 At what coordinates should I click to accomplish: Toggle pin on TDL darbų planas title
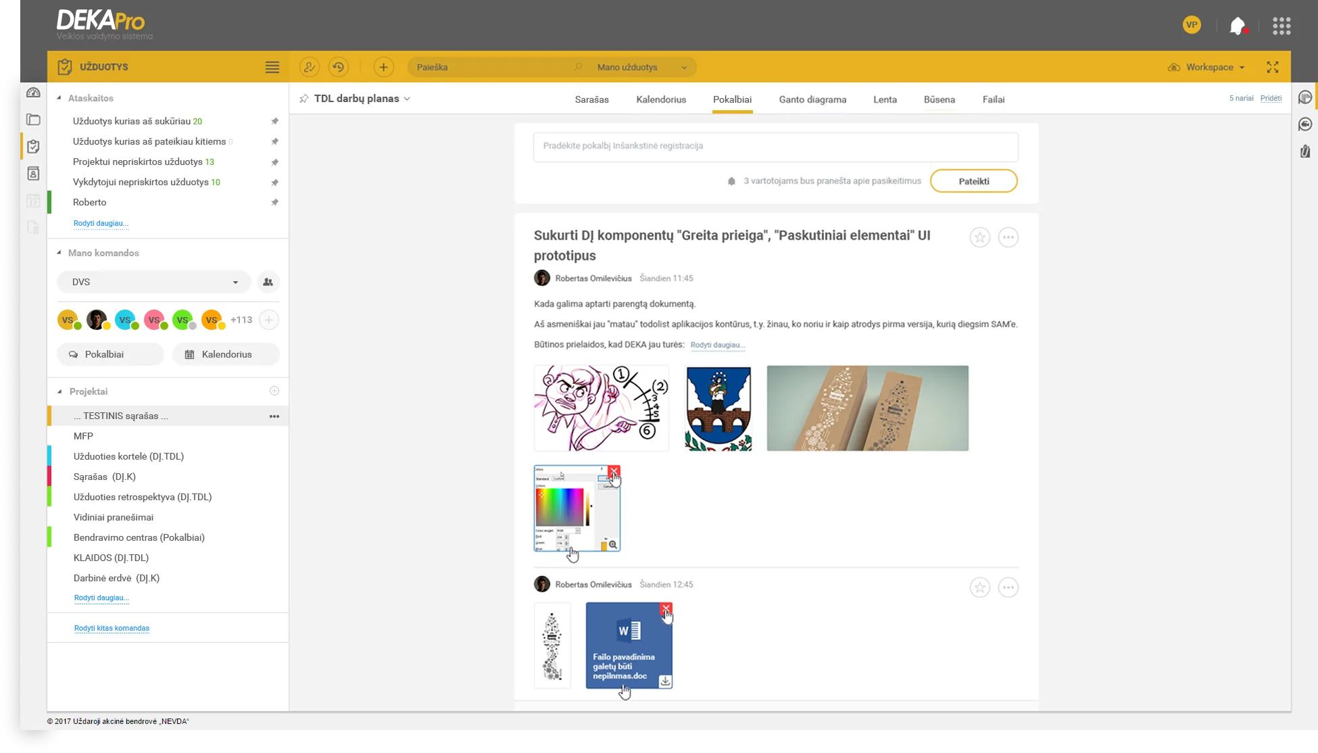304,99
